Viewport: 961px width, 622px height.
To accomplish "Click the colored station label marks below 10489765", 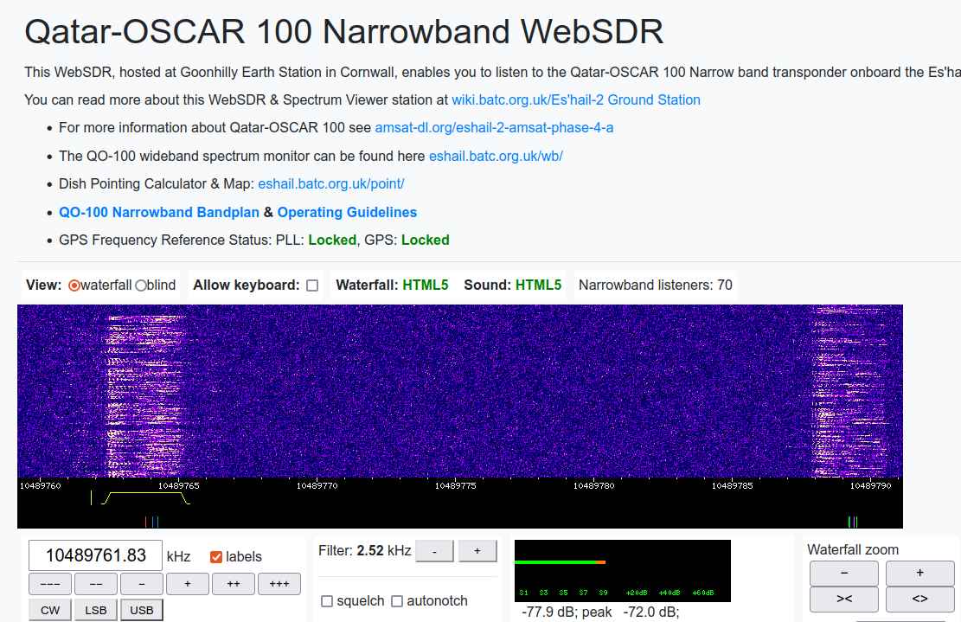I will click(152, 522).
